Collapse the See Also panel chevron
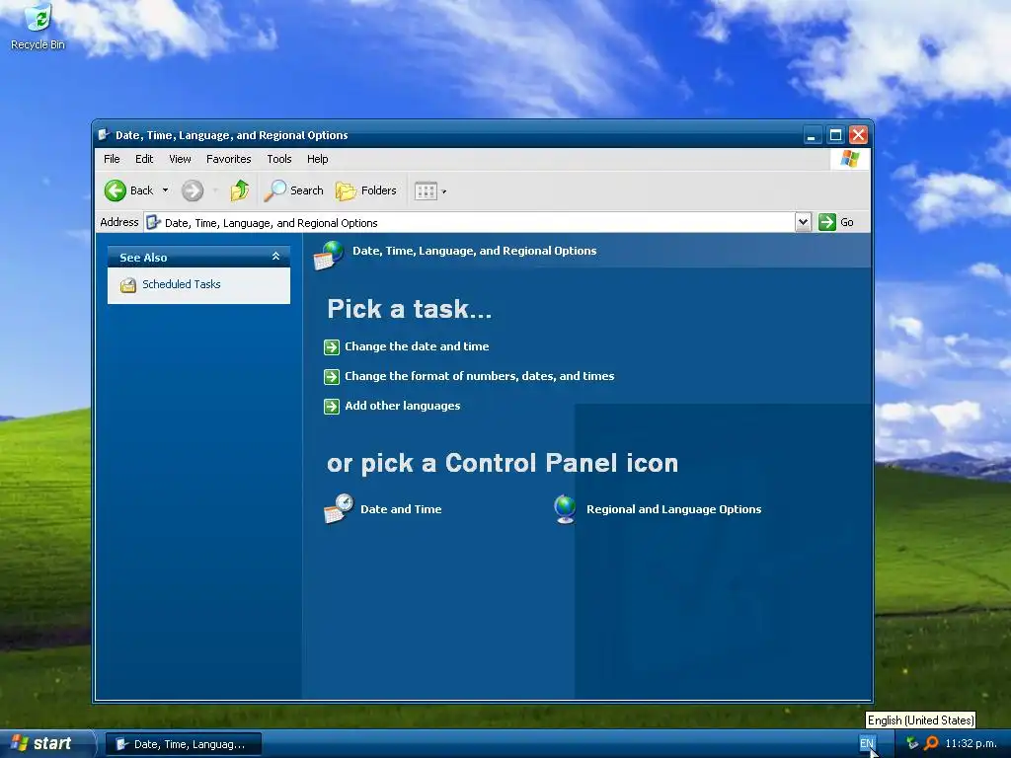This screenshot has width=1011, height=758. pos(276,257)
